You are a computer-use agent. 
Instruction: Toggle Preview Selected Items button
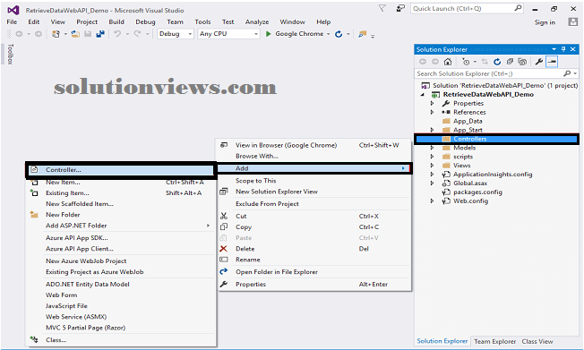[x=552, y=62]
